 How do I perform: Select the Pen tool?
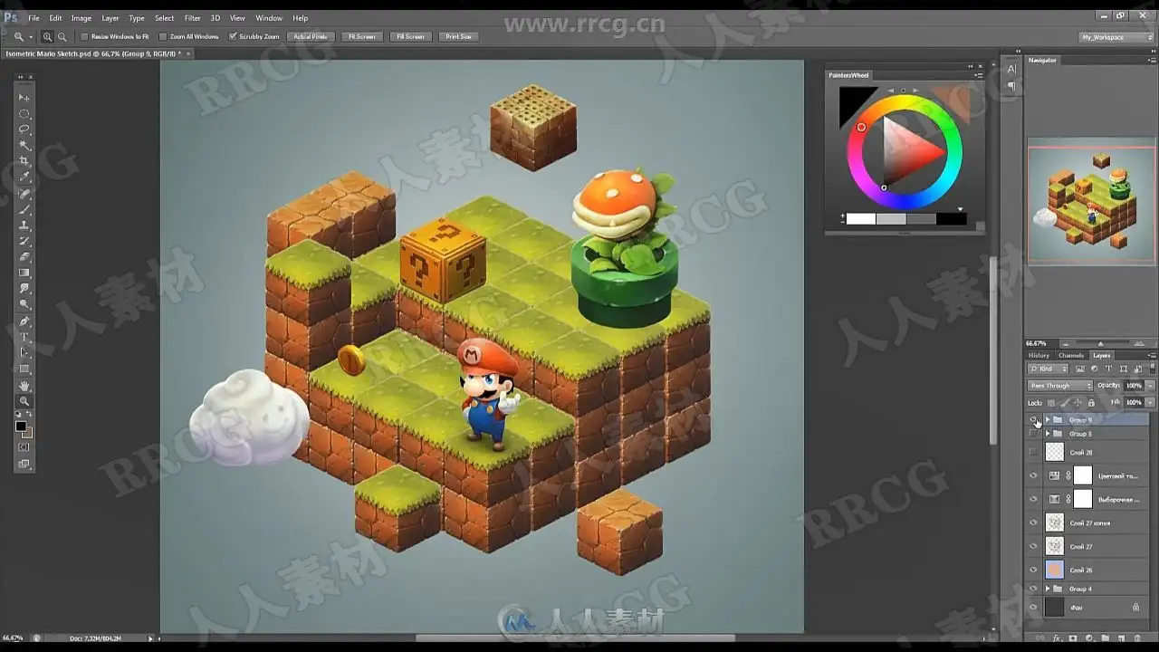24,321
